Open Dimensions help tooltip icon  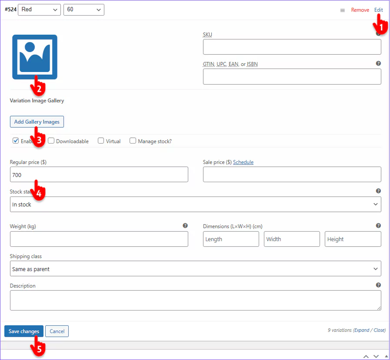click(378, 226)
